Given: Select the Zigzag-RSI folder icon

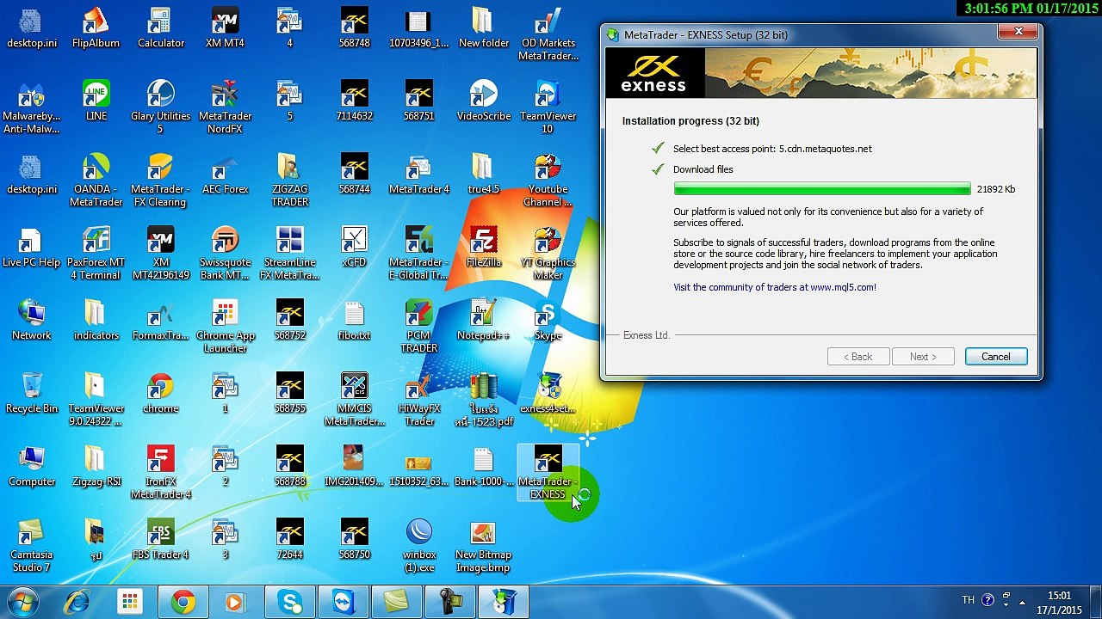Looking at the screenshot, I should (96, 466).
